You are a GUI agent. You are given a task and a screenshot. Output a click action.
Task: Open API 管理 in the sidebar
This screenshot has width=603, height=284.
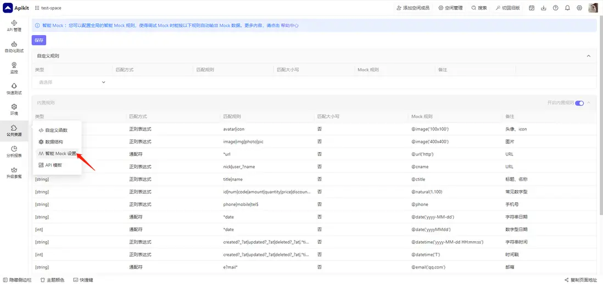pyautogui.click(x=14, y=26)
